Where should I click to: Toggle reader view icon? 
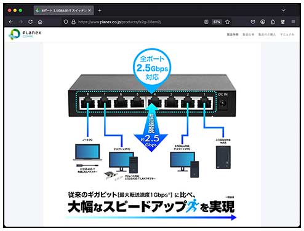point(206,22)
